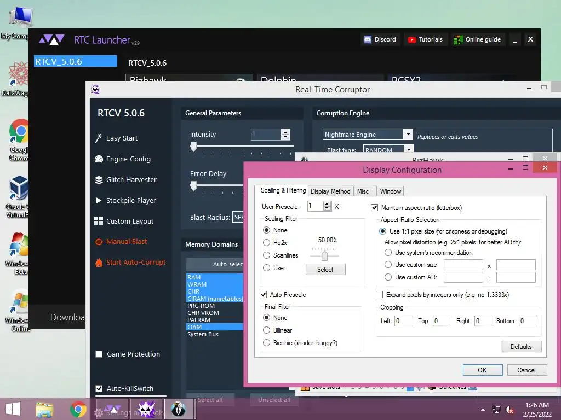Increase User Prescale with up arrow
This screenshot has width=561, height=420.
(x=327, y=204)
